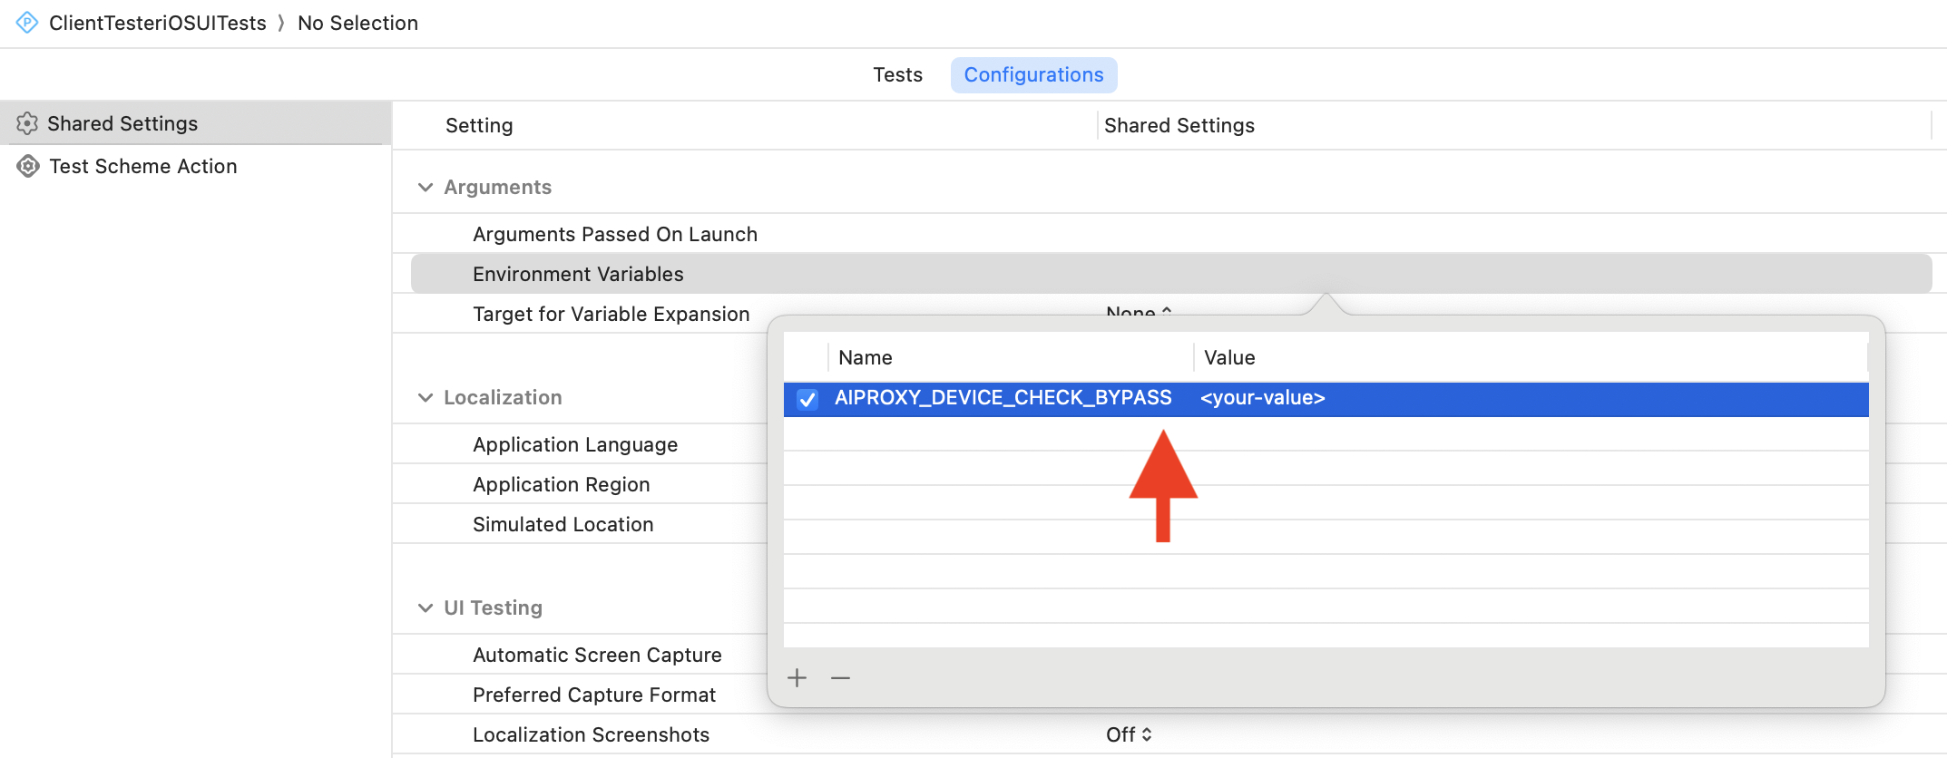
Task: Select the Environment Variables row
Action: coord(1170,274)
